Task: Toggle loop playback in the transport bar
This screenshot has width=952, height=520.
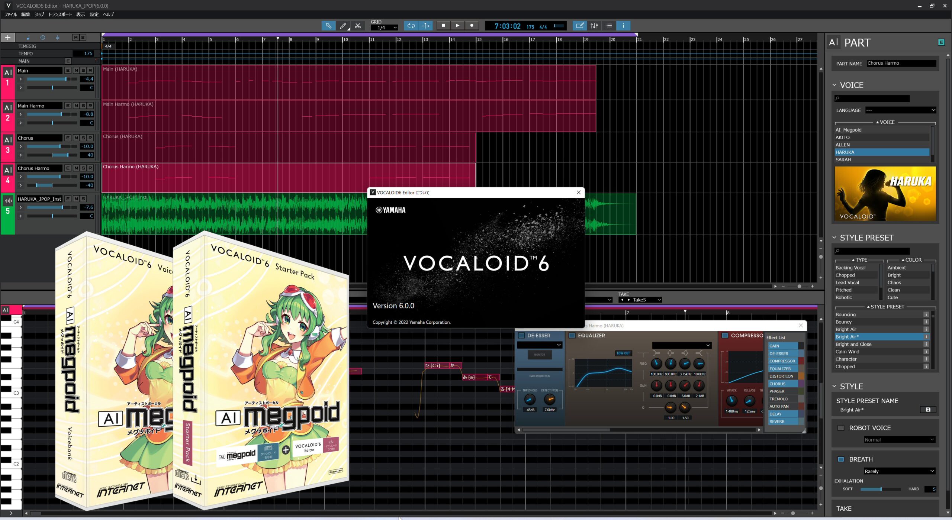Action: pyautogui.click(x=411, y=26)
